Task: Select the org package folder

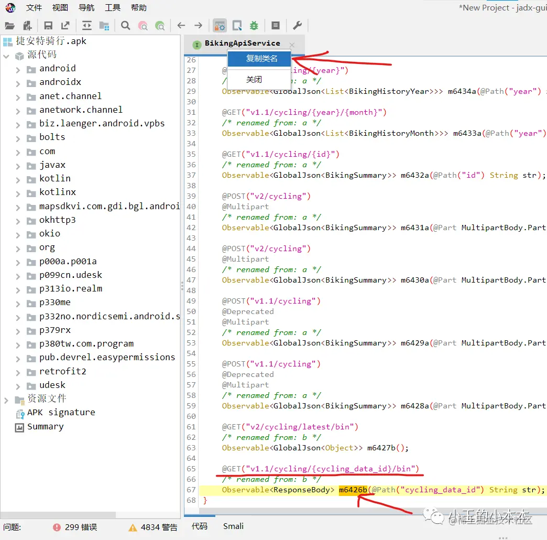Action: click(x=47, y=247)
